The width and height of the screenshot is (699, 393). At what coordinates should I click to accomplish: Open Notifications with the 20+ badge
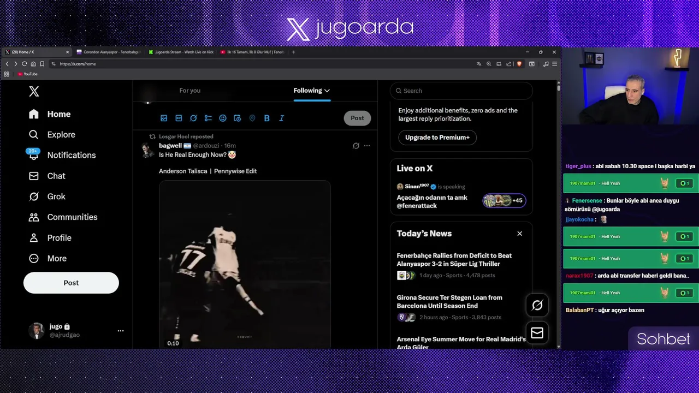62,155
